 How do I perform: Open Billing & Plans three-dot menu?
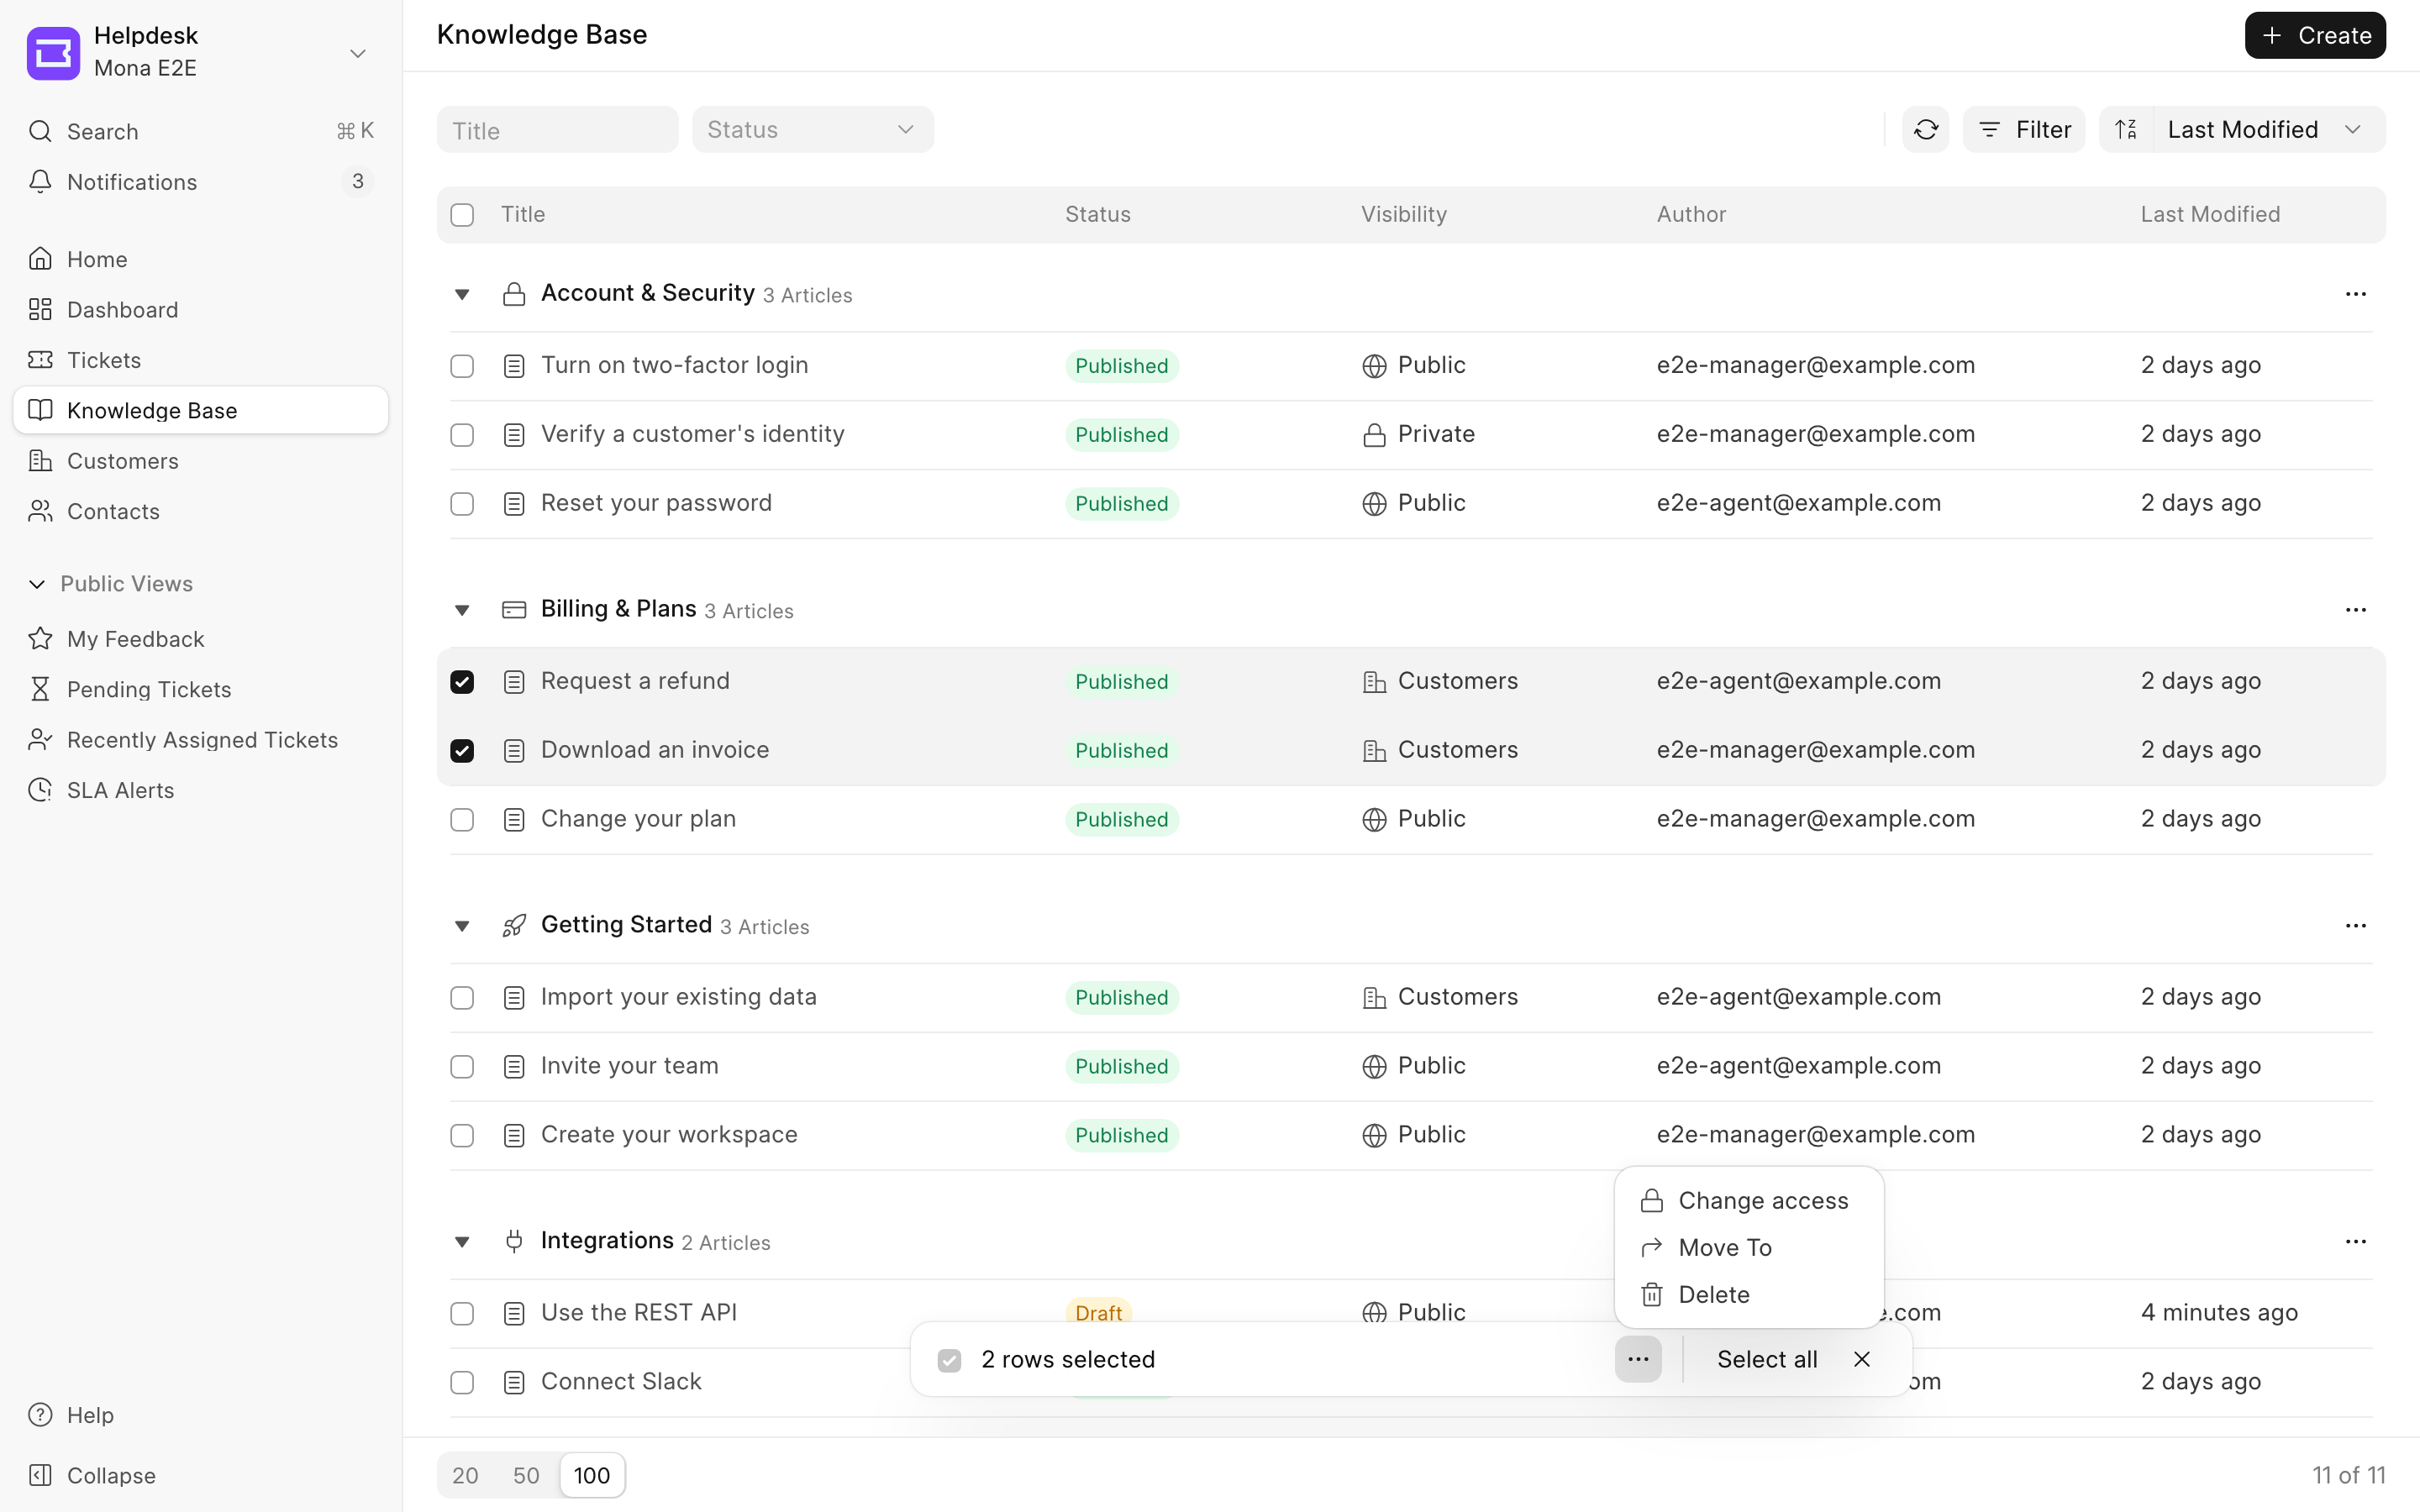point(2355,610)
